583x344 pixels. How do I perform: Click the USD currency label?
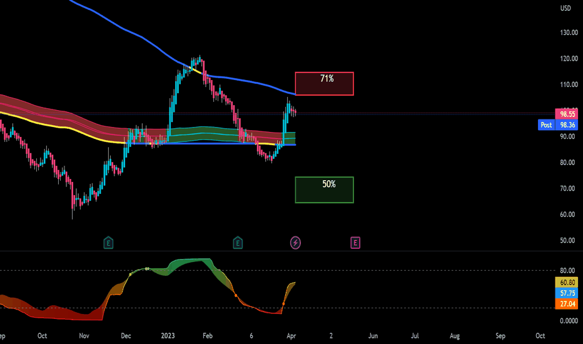(x=565, y=8)
